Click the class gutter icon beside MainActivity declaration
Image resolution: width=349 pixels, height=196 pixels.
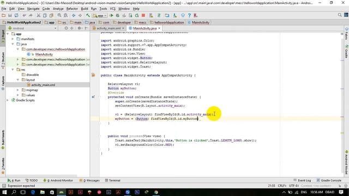93,75
